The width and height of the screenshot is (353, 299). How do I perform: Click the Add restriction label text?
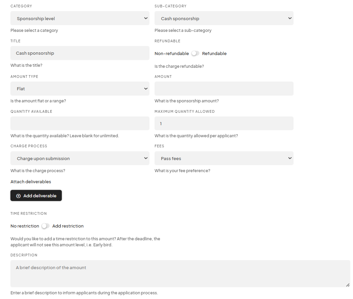coord(68,226)
